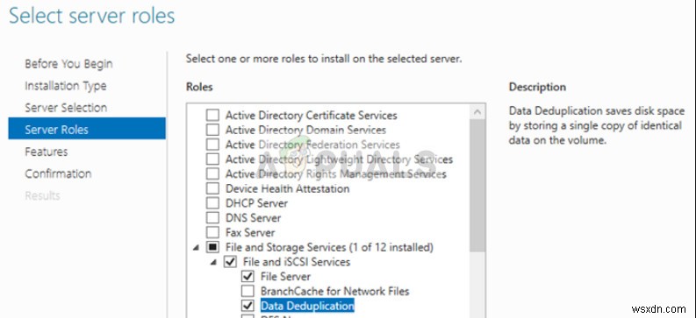The width and height of the screenshot is (696, 318).
Task: Select Active Directory Federation Services label
Action: pos(312,145)
